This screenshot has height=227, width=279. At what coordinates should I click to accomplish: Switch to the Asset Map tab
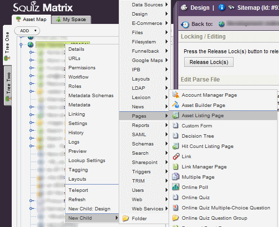(31, 19)
